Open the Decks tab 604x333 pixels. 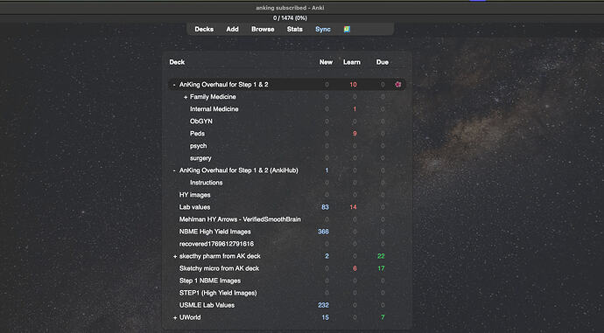204,29
